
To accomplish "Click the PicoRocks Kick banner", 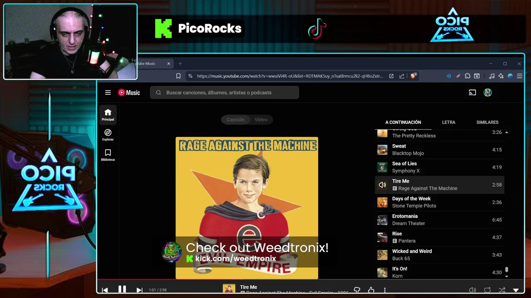I will pyautogui.click(x=198, y=29).
